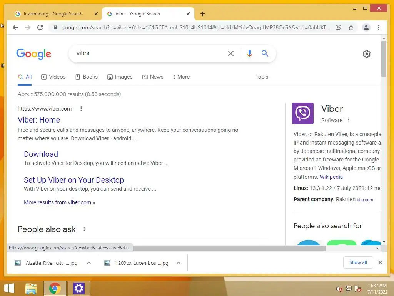Open Set Up Viber on Your Desktop

tap(74, 180)
